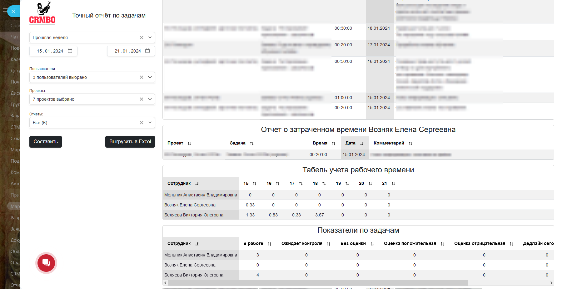563x289 pixels.
Task: Click the 01:00:00 time entry
Action: (x=343, y=98)
